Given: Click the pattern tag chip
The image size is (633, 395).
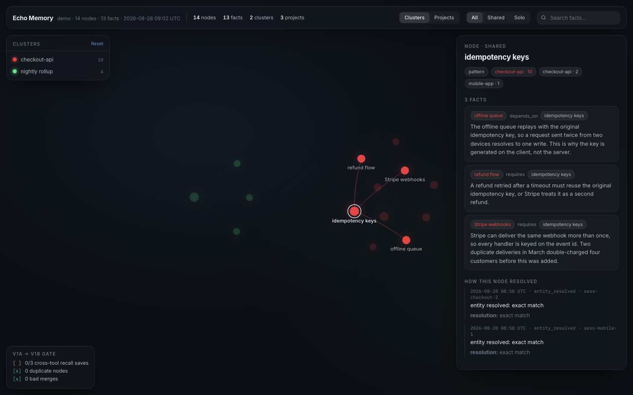Looking at the screenshot, I should pos(477,72).
